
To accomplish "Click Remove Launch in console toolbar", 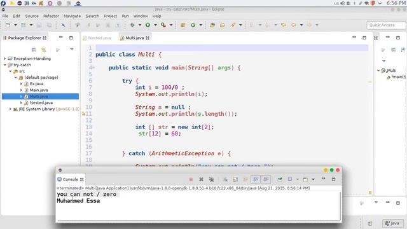I will coord(201,179).
